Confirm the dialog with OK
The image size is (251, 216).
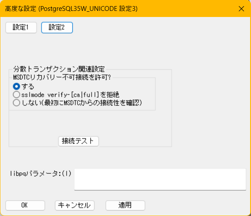coord(25,205)
